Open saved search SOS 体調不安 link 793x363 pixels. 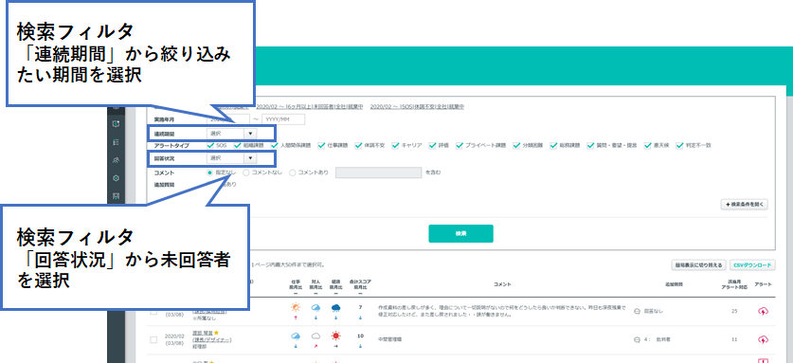(x=417, y=107)
